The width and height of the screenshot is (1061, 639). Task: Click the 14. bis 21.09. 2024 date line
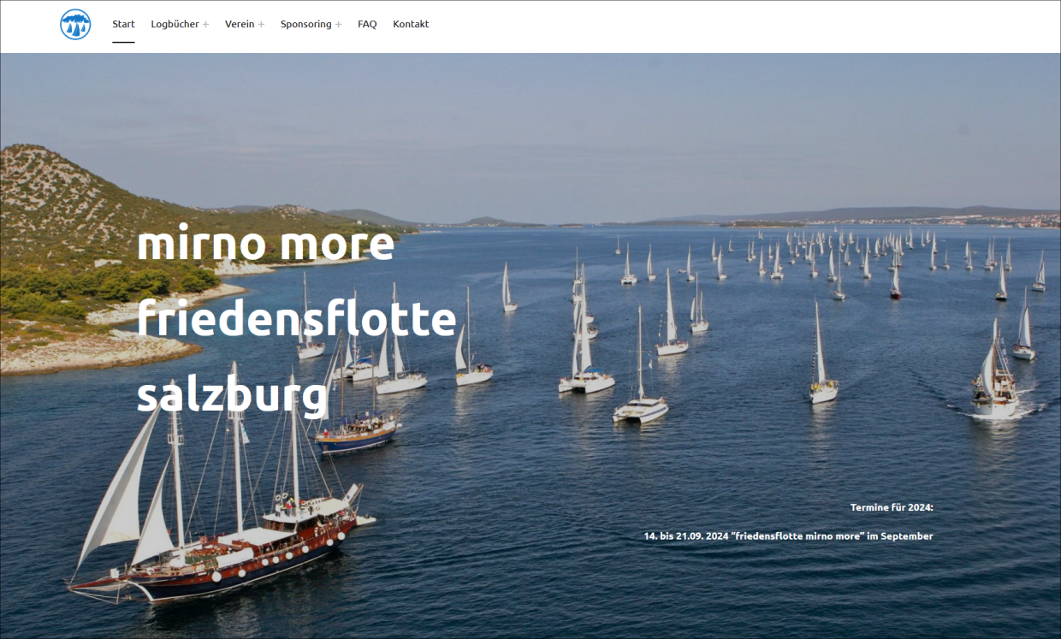click(x=789, y=536)
